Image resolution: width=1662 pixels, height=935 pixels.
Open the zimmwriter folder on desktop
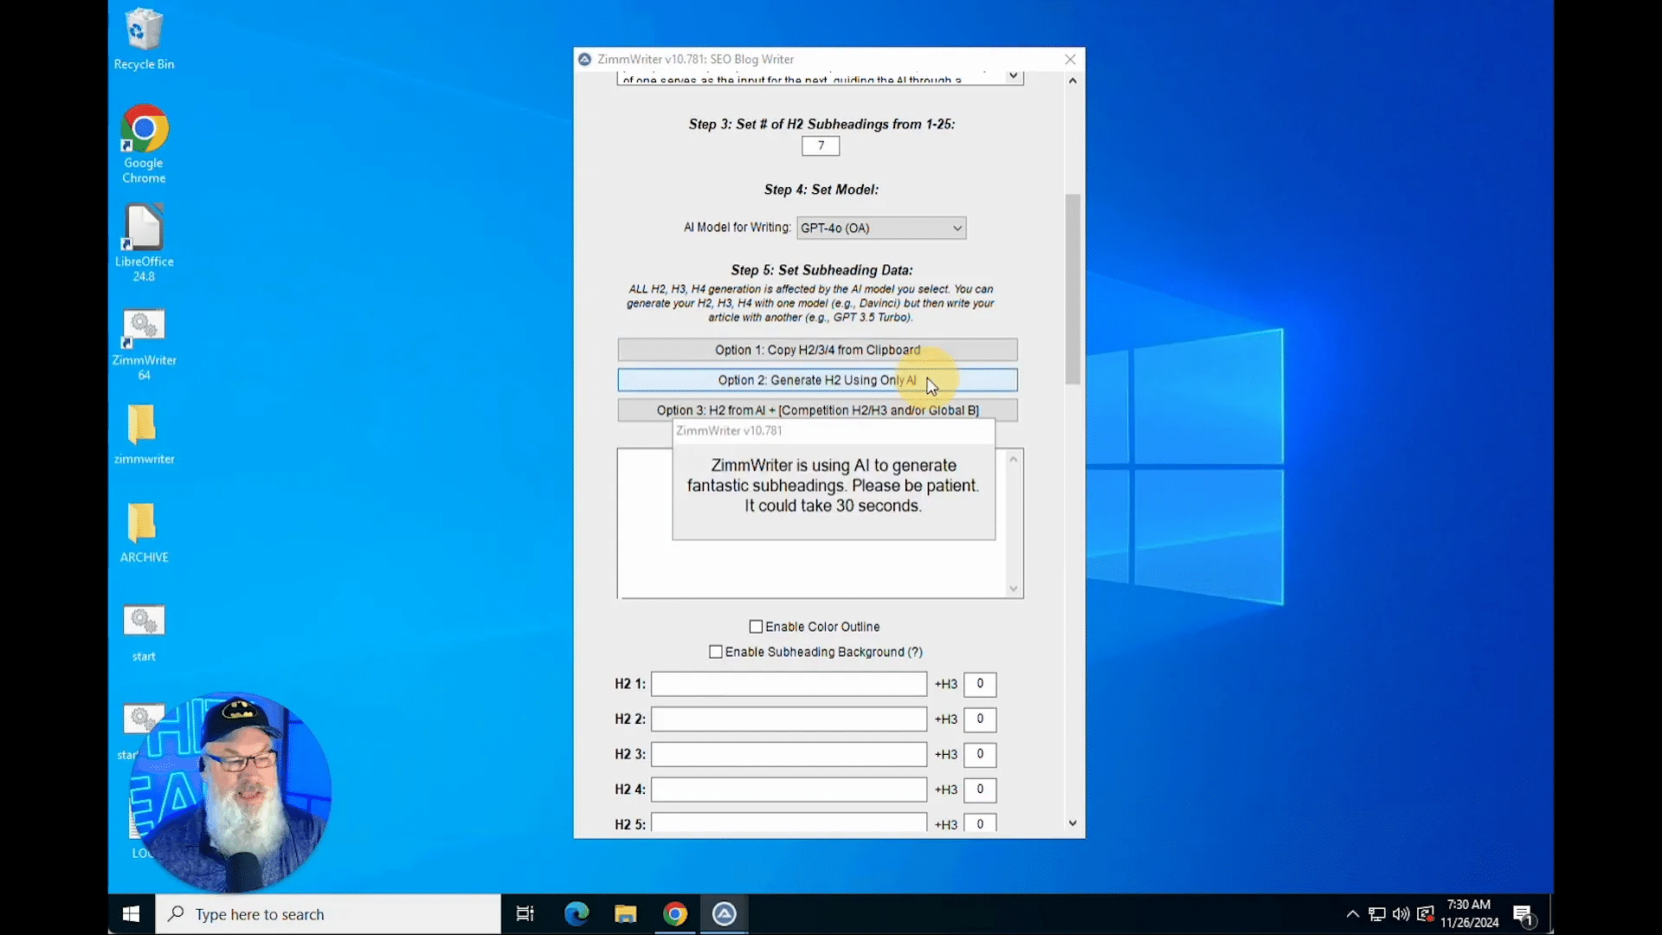pos(144,435)
